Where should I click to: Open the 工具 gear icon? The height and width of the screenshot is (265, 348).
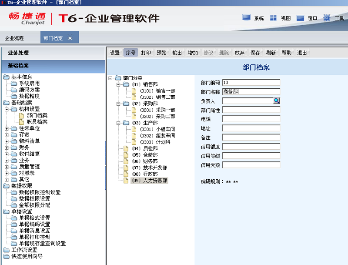327,18
